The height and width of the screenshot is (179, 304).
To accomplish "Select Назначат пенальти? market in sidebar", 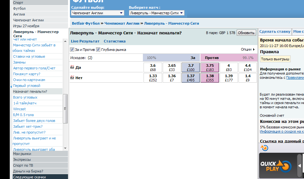I will click(38, 91).
